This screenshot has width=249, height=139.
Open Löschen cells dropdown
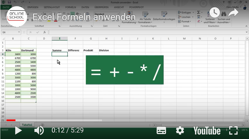click(186, 17)
